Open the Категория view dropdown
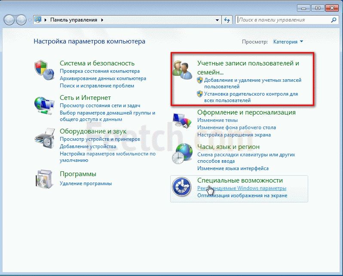Viewport: 343px width, 276px height. (x=288, y=42)
